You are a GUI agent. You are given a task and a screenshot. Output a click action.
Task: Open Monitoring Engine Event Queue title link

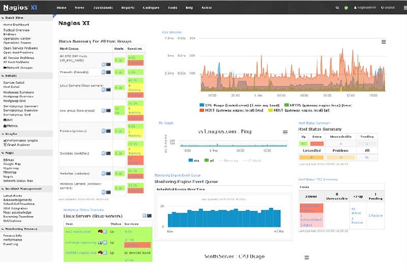pyautogui.click(x=178, y=175)
